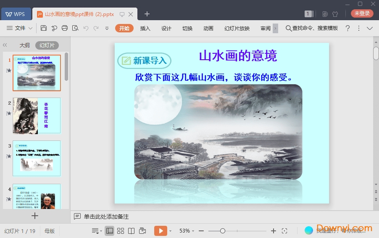Viewport: 379px width, 238px height.
Task: Click the next slide double-arrow at scrollbar bottom
Action: 376,200
